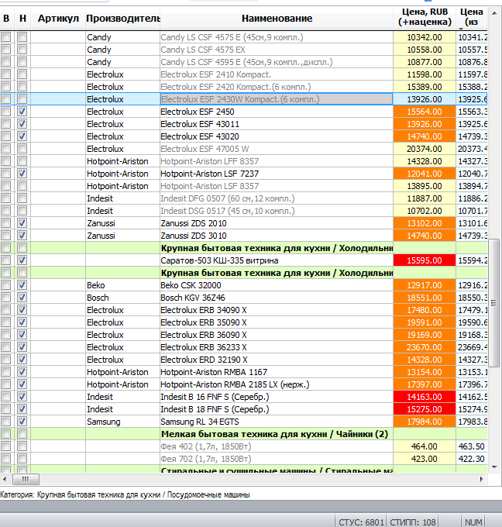
Task: Click the vertical scrollbar down arrow
Action: click(x=494, y=467)
